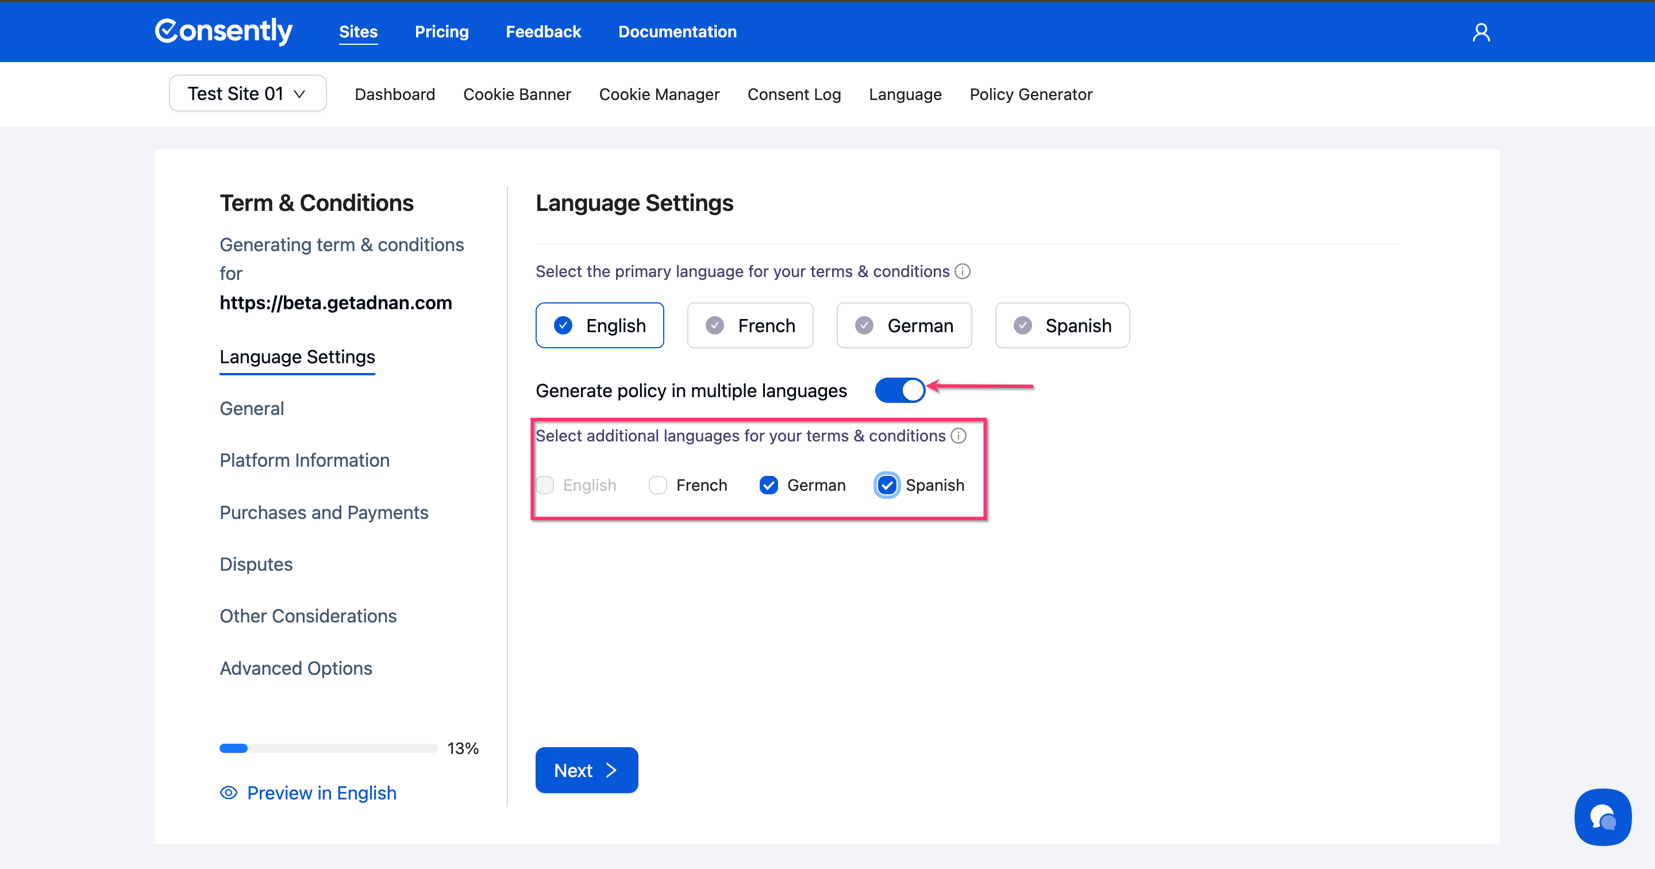Expand the Test Site 01 dropdown
Screen dimensions: 1655x869
pyautogui.click(x=247, y=94)
